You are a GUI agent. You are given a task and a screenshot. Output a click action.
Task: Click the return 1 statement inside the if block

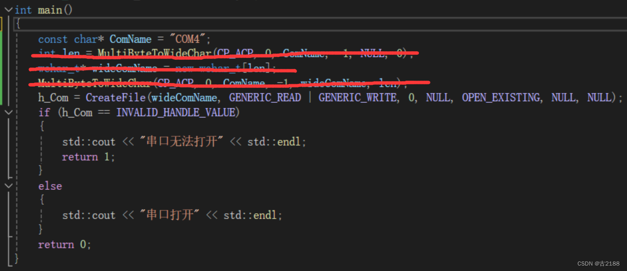[89, 156]
